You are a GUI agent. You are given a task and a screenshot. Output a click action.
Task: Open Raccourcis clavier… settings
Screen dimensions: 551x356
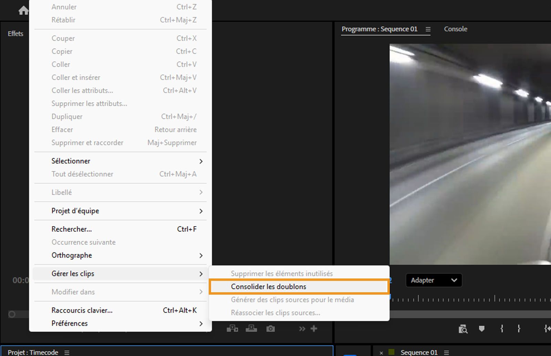coord(121,310)
